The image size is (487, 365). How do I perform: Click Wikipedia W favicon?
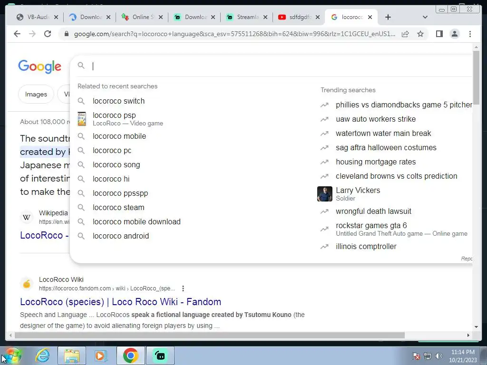[27, 217]
